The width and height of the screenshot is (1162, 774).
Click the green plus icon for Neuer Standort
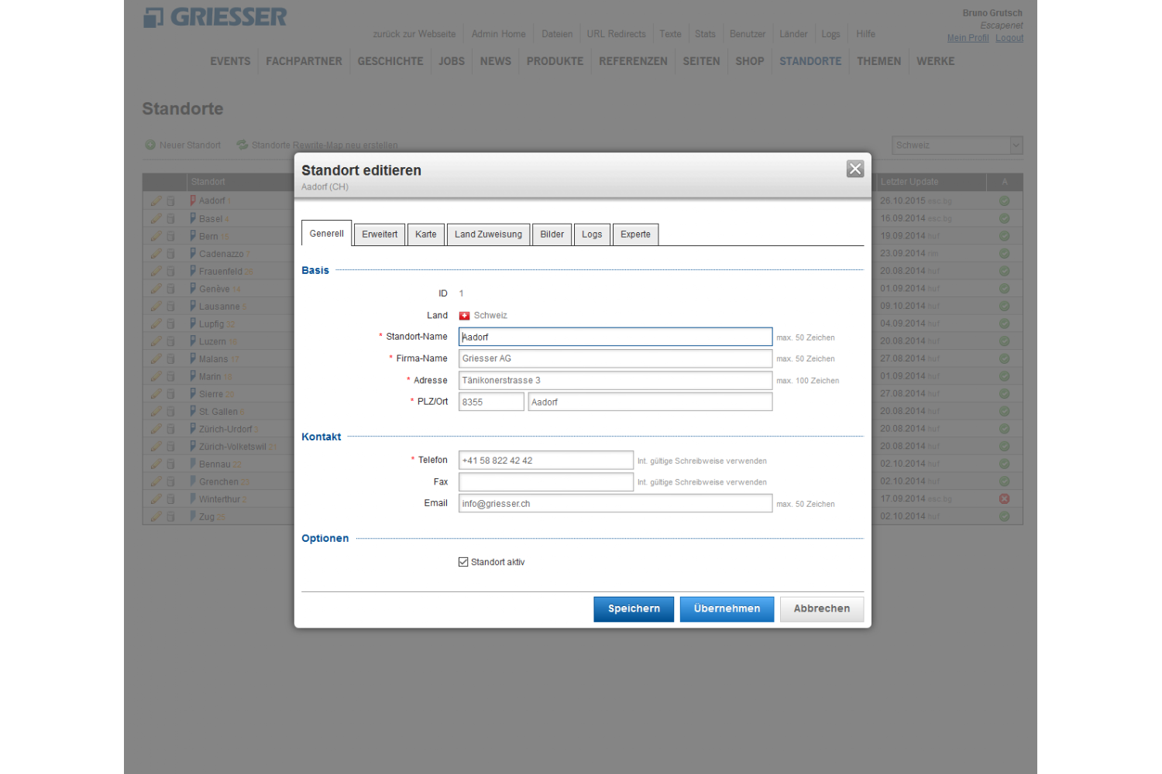pos(150,145)
